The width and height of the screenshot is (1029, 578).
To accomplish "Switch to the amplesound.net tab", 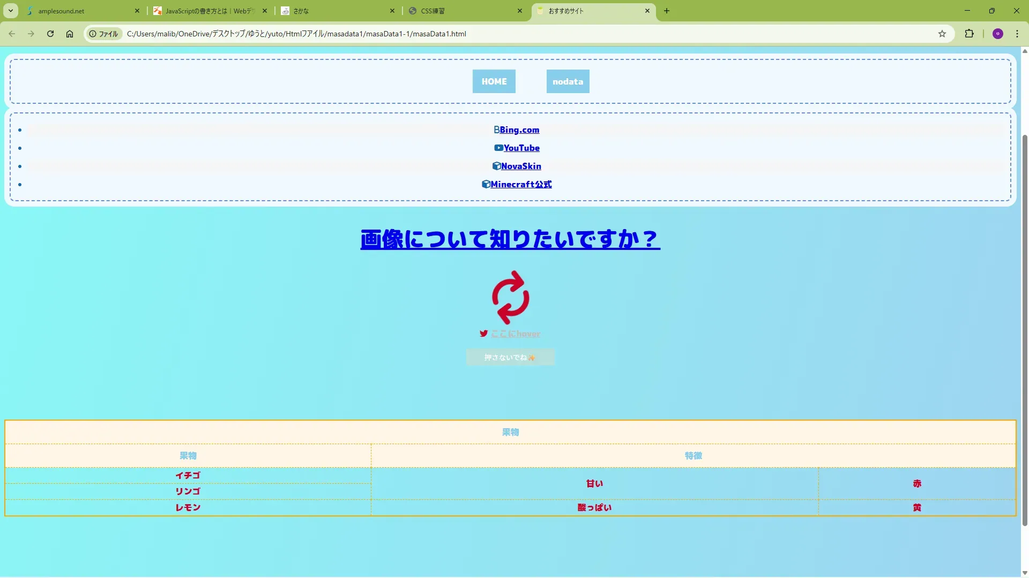I will (80, 11).
